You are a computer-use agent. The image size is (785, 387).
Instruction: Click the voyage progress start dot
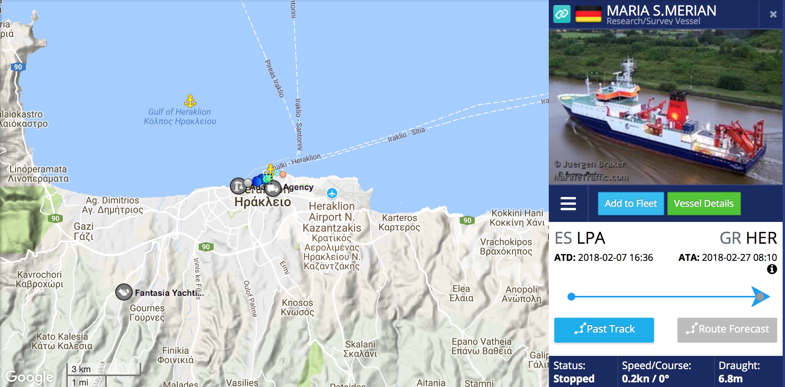click(571, 297)
